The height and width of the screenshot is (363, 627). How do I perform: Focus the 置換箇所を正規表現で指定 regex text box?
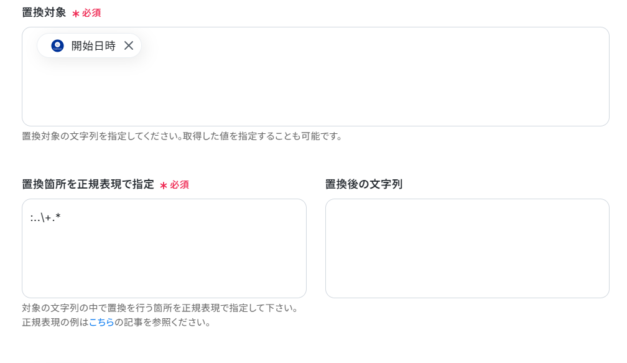point(164,248)
